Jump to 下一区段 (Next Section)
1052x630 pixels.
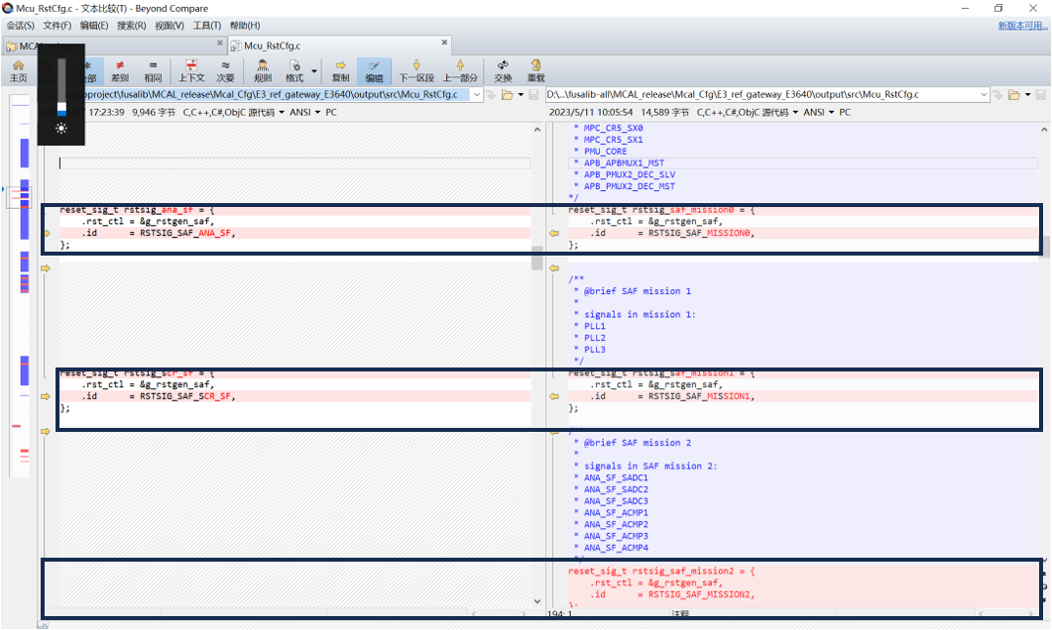(x=416, y=70)
